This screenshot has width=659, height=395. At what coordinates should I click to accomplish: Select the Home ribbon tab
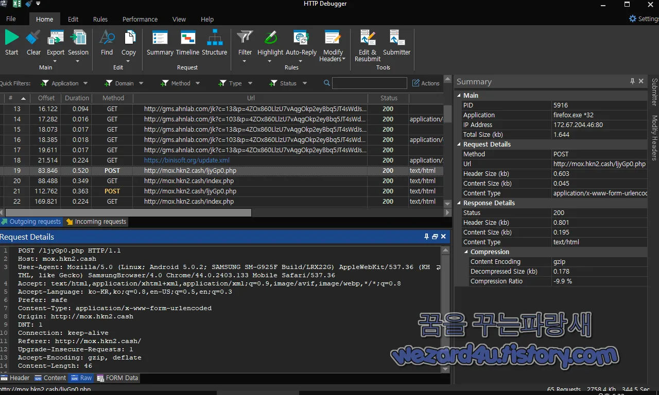click(x=44, y=19)
